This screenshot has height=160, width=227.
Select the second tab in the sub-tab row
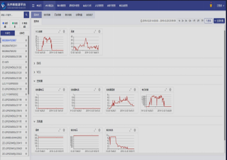pyautogui.click(x=47, y=15)
